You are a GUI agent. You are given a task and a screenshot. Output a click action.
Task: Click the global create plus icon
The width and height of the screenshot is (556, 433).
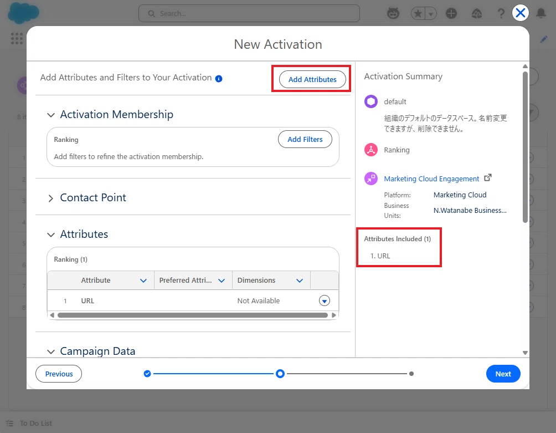pyautogui.click(x=451, y=13)
